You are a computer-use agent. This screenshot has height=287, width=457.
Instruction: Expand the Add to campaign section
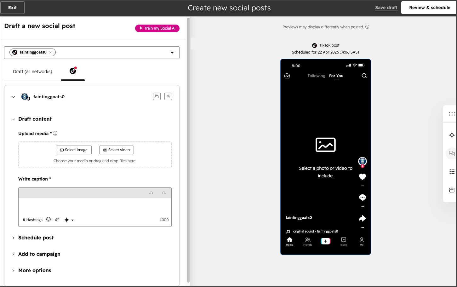(39, 254)
